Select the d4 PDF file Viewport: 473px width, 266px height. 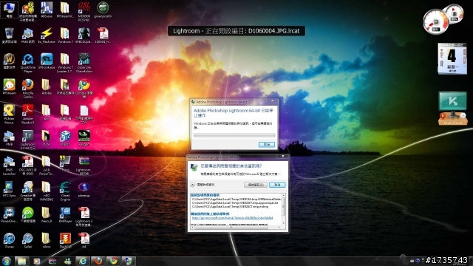pyautogui.click(x=84, y=240)
